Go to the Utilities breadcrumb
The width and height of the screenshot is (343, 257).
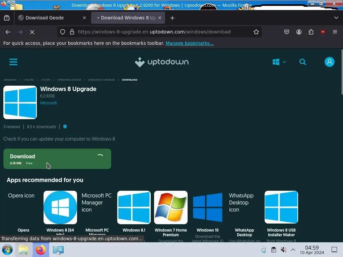click(x=29, y=80)
